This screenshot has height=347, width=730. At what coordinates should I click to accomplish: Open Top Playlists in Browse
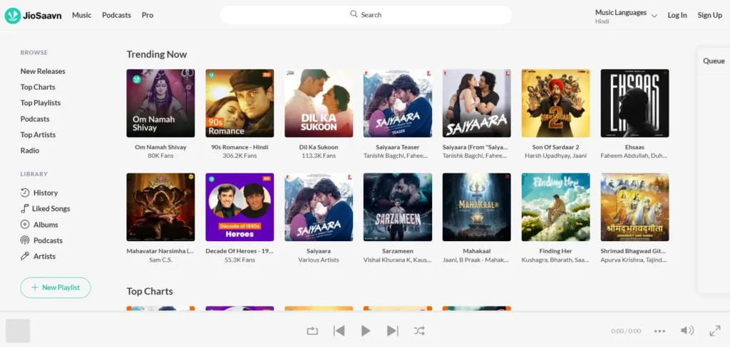tap(41, 102)
